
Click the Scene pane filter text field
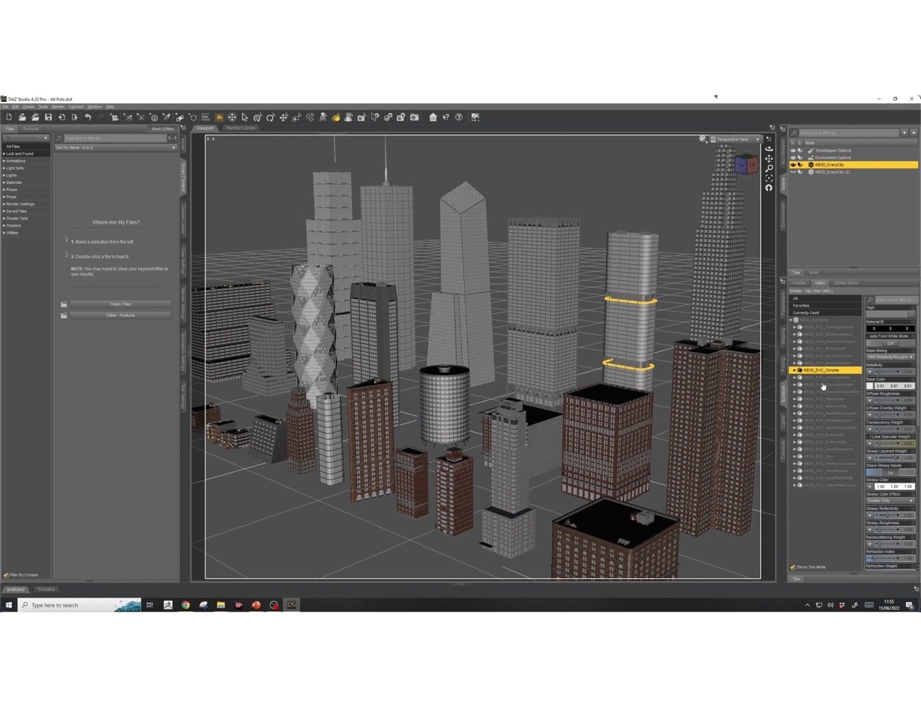pyautogui.click(x=848, y=132)
